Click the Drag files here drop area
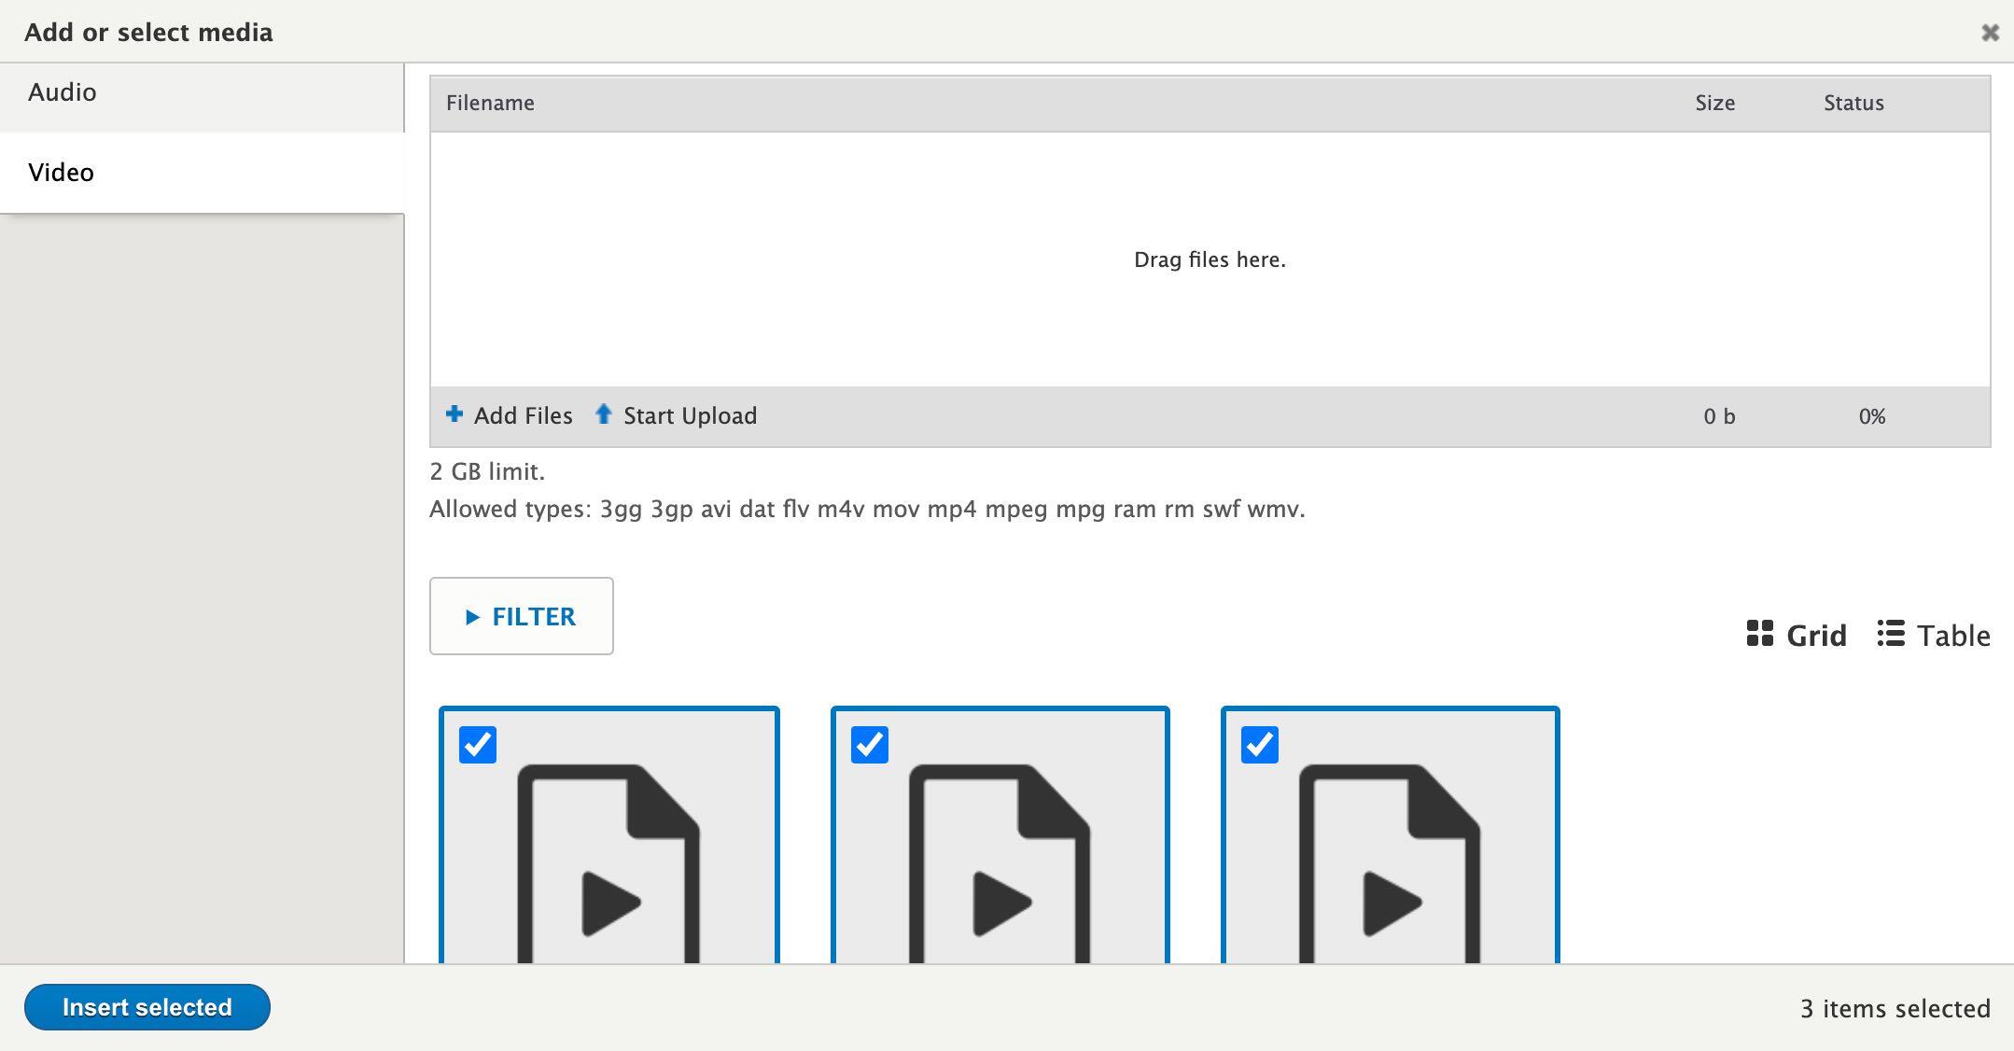 click(x=1210, y=259)
